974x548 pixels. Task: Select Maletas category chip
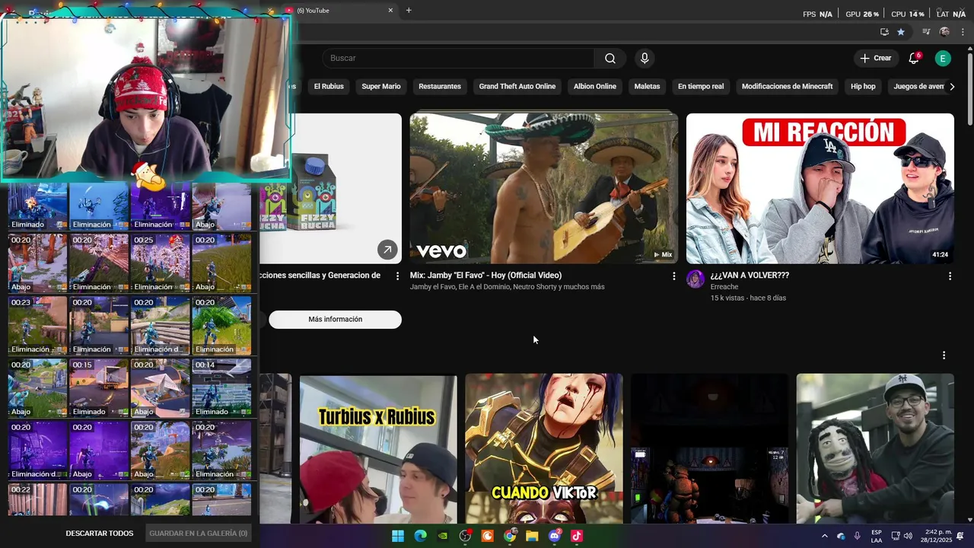pos(648,87)
